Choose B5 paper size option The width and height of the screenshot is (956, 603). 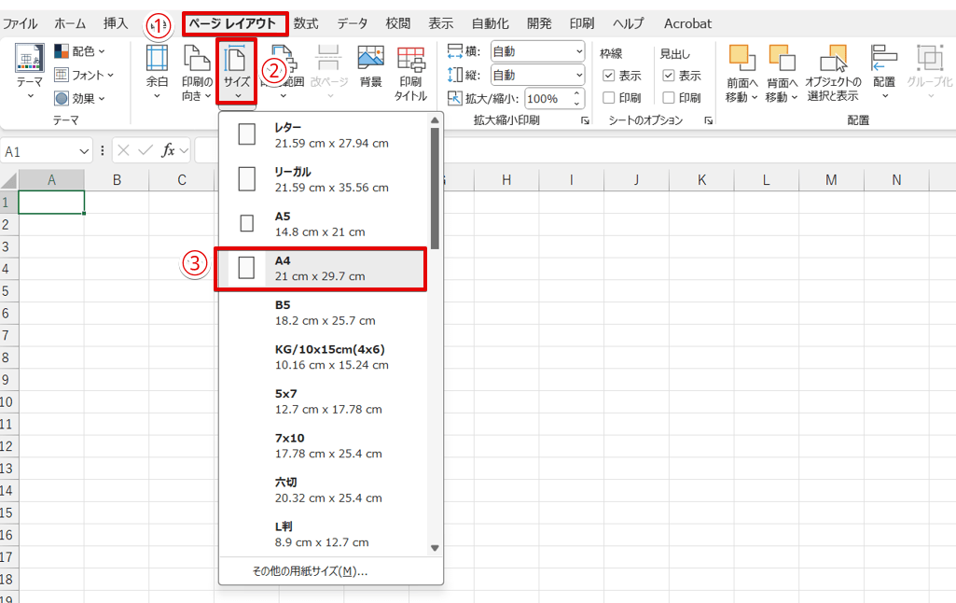click(325, 313)
